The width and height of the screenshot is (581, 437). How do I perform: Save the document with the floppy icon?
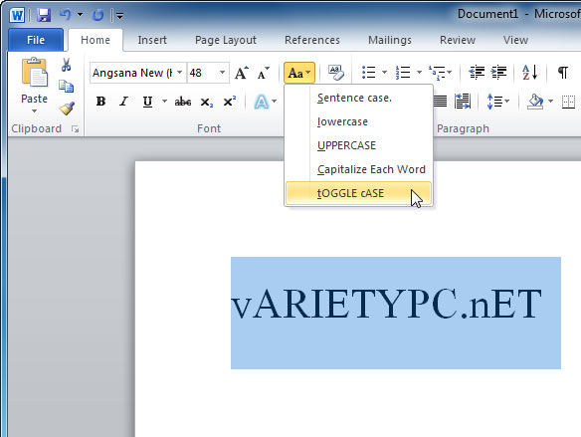(44, 15)
